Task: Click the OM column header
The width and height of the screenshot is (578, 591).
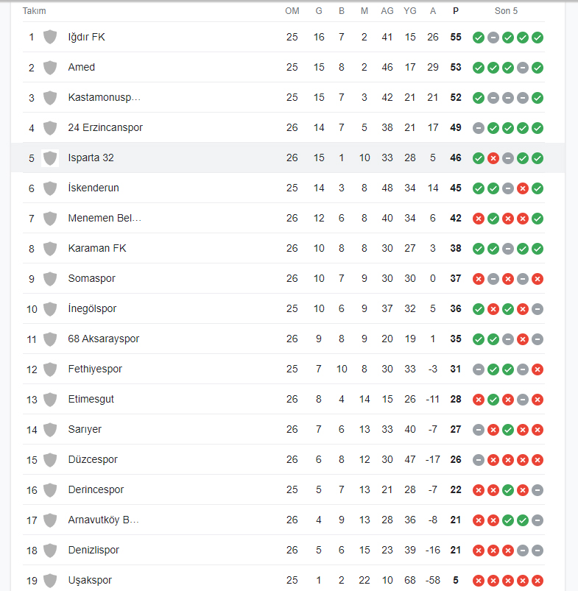Action: (292, 11)
